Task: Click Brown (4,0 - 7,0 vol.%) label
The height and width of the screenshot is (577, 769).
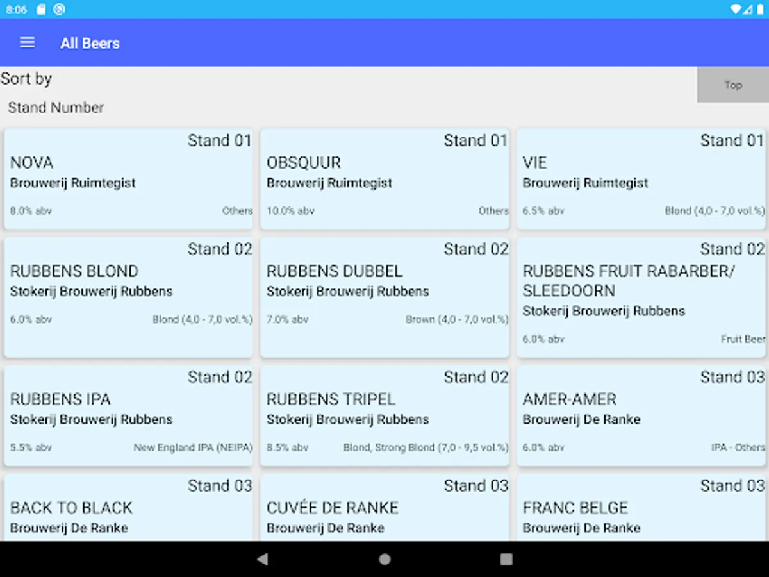Action: click(457, 319)
